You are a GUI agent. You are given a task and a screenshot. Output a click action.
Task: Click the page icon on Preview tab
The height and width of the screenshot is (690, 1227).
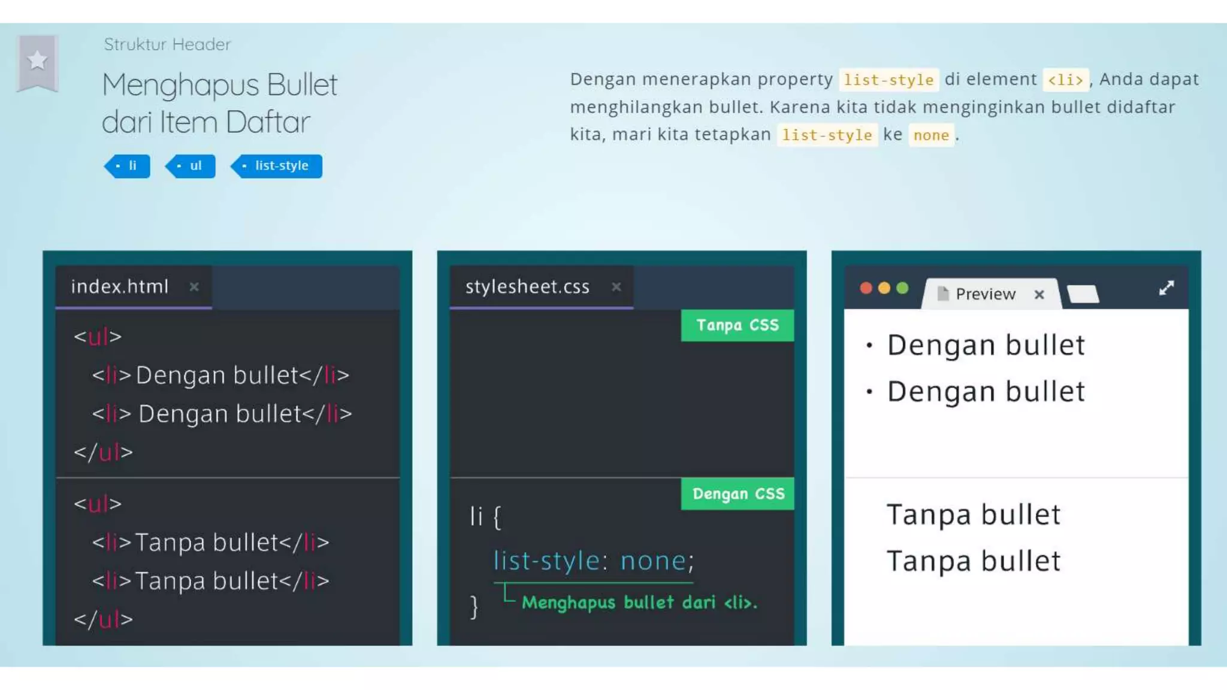tap(942, 293)
